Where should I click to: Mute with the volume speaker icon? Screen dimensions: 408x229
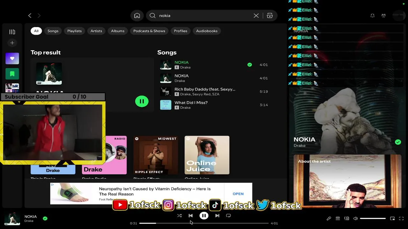355,219
